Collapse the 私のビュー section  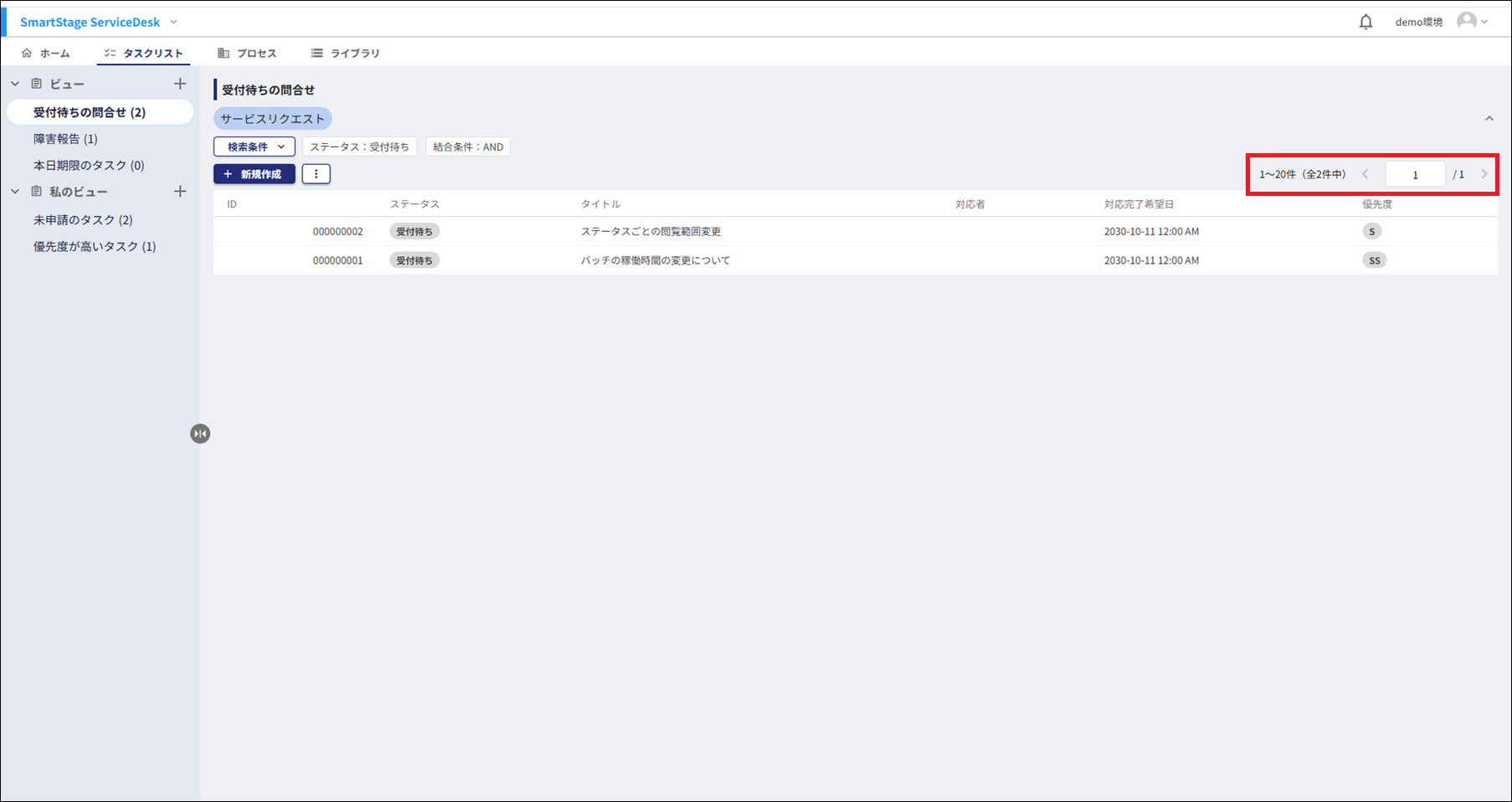pyautogui.click(x=15, y=192)
